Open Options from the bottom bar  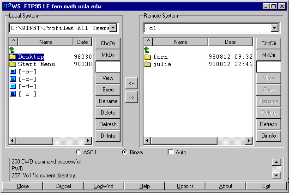[x=185, y=186]
